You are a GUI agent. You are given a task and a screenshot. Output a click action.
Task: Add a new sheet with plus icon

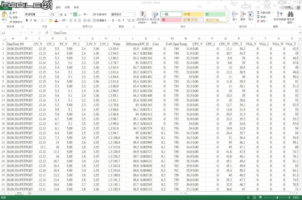coord(30,193)
